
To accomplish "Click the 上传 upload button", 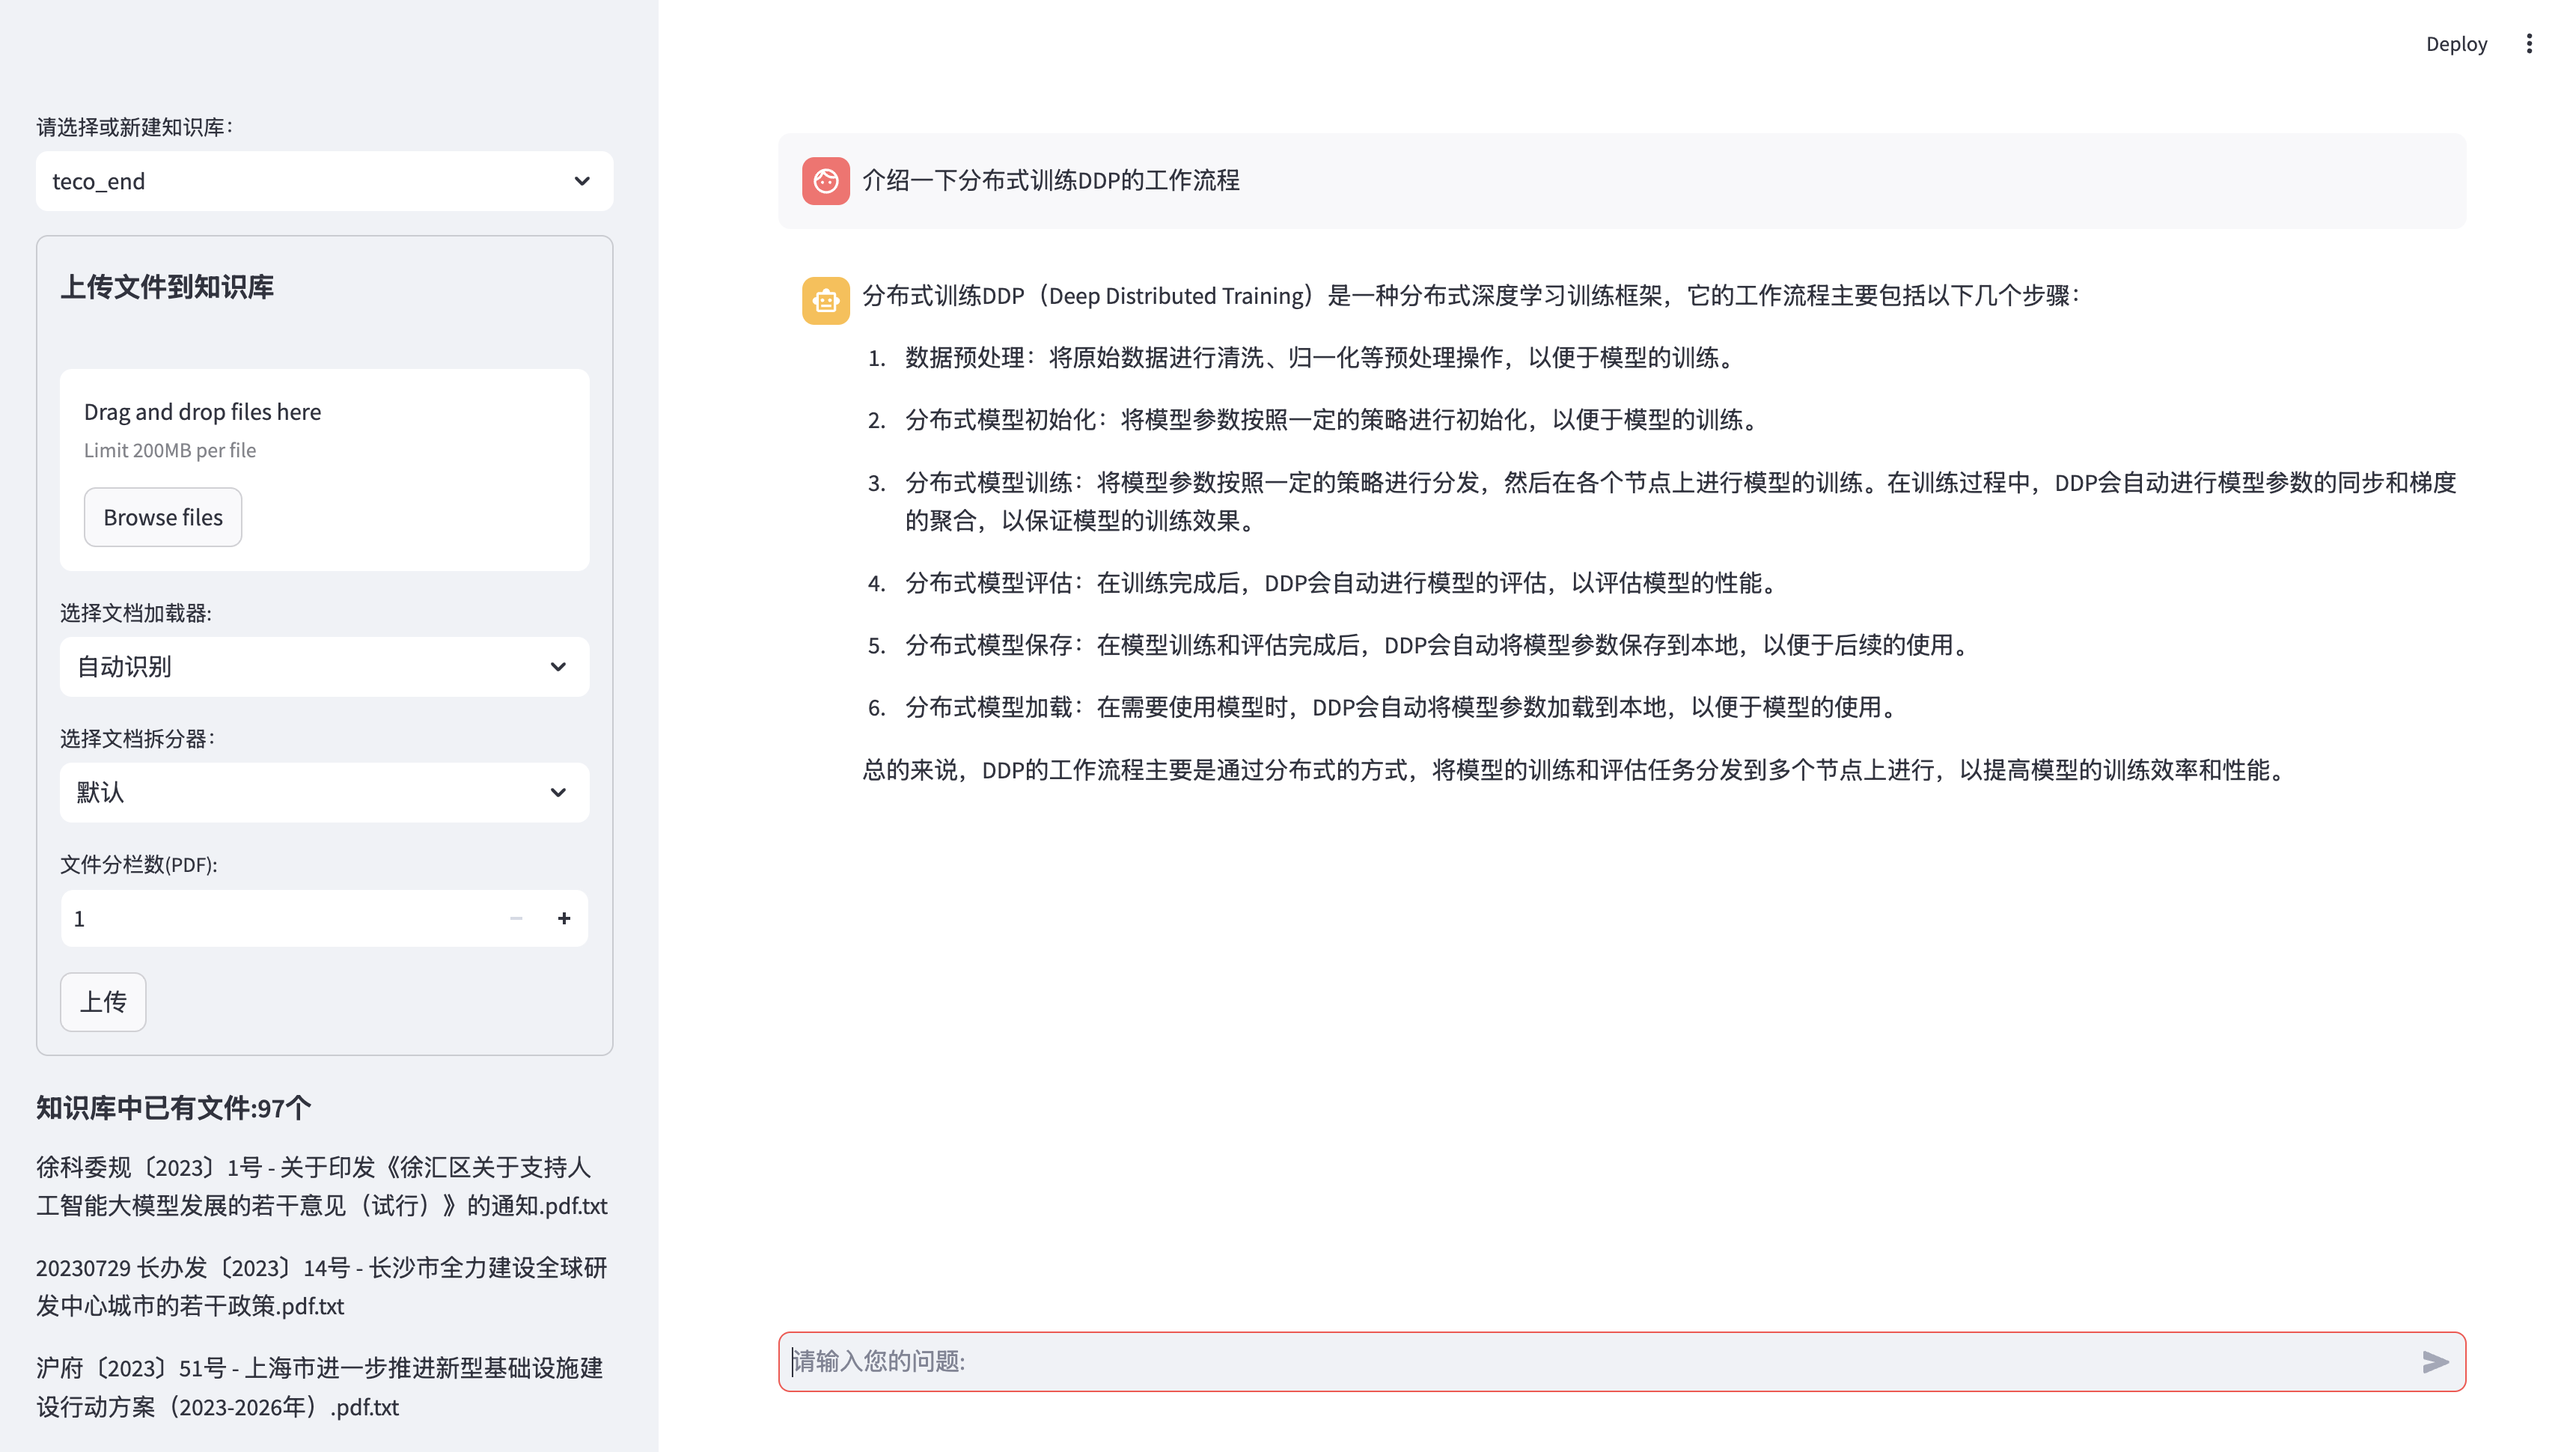I will point(103,1002).
